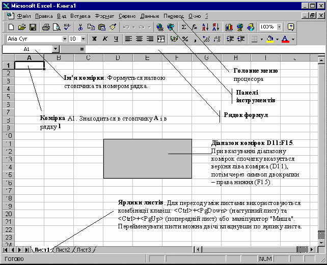Click the vertical scrollbar down arrow

(321, 243)
